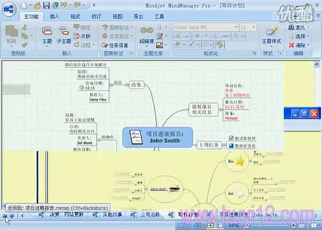
Task: Click the 超链接 hyperlink chain icon
Action: 147,30
